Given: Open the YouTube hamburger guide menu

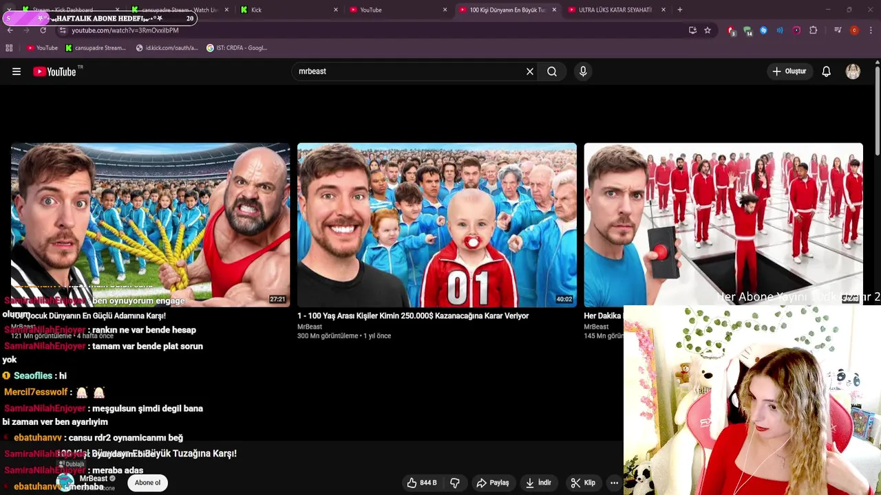Looking at the screenshot, I should point(17,71).
